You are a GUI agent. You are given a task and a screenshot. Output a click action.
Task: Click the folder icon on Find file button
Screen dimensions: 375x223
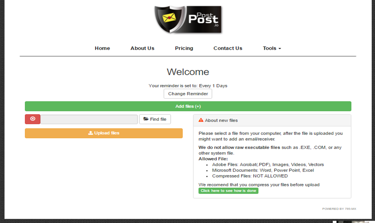click(146, 119)
